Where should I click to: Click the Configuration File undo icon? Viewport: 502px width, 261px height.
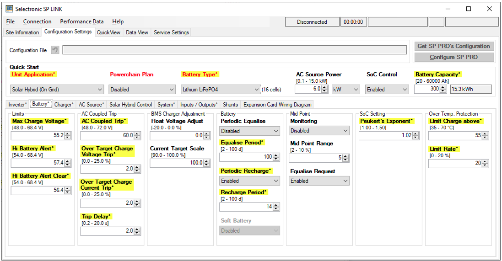(55, 50)
